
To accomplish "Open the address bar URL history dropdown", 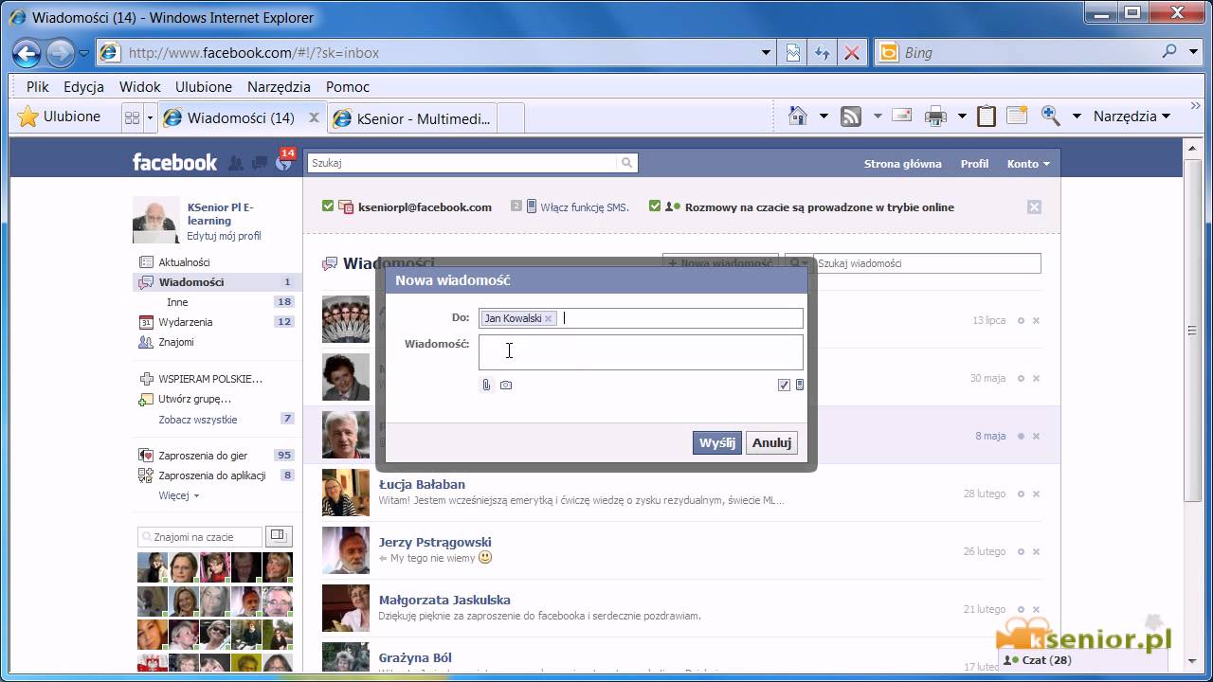I will pyautogui.click(x=766, y=53).
